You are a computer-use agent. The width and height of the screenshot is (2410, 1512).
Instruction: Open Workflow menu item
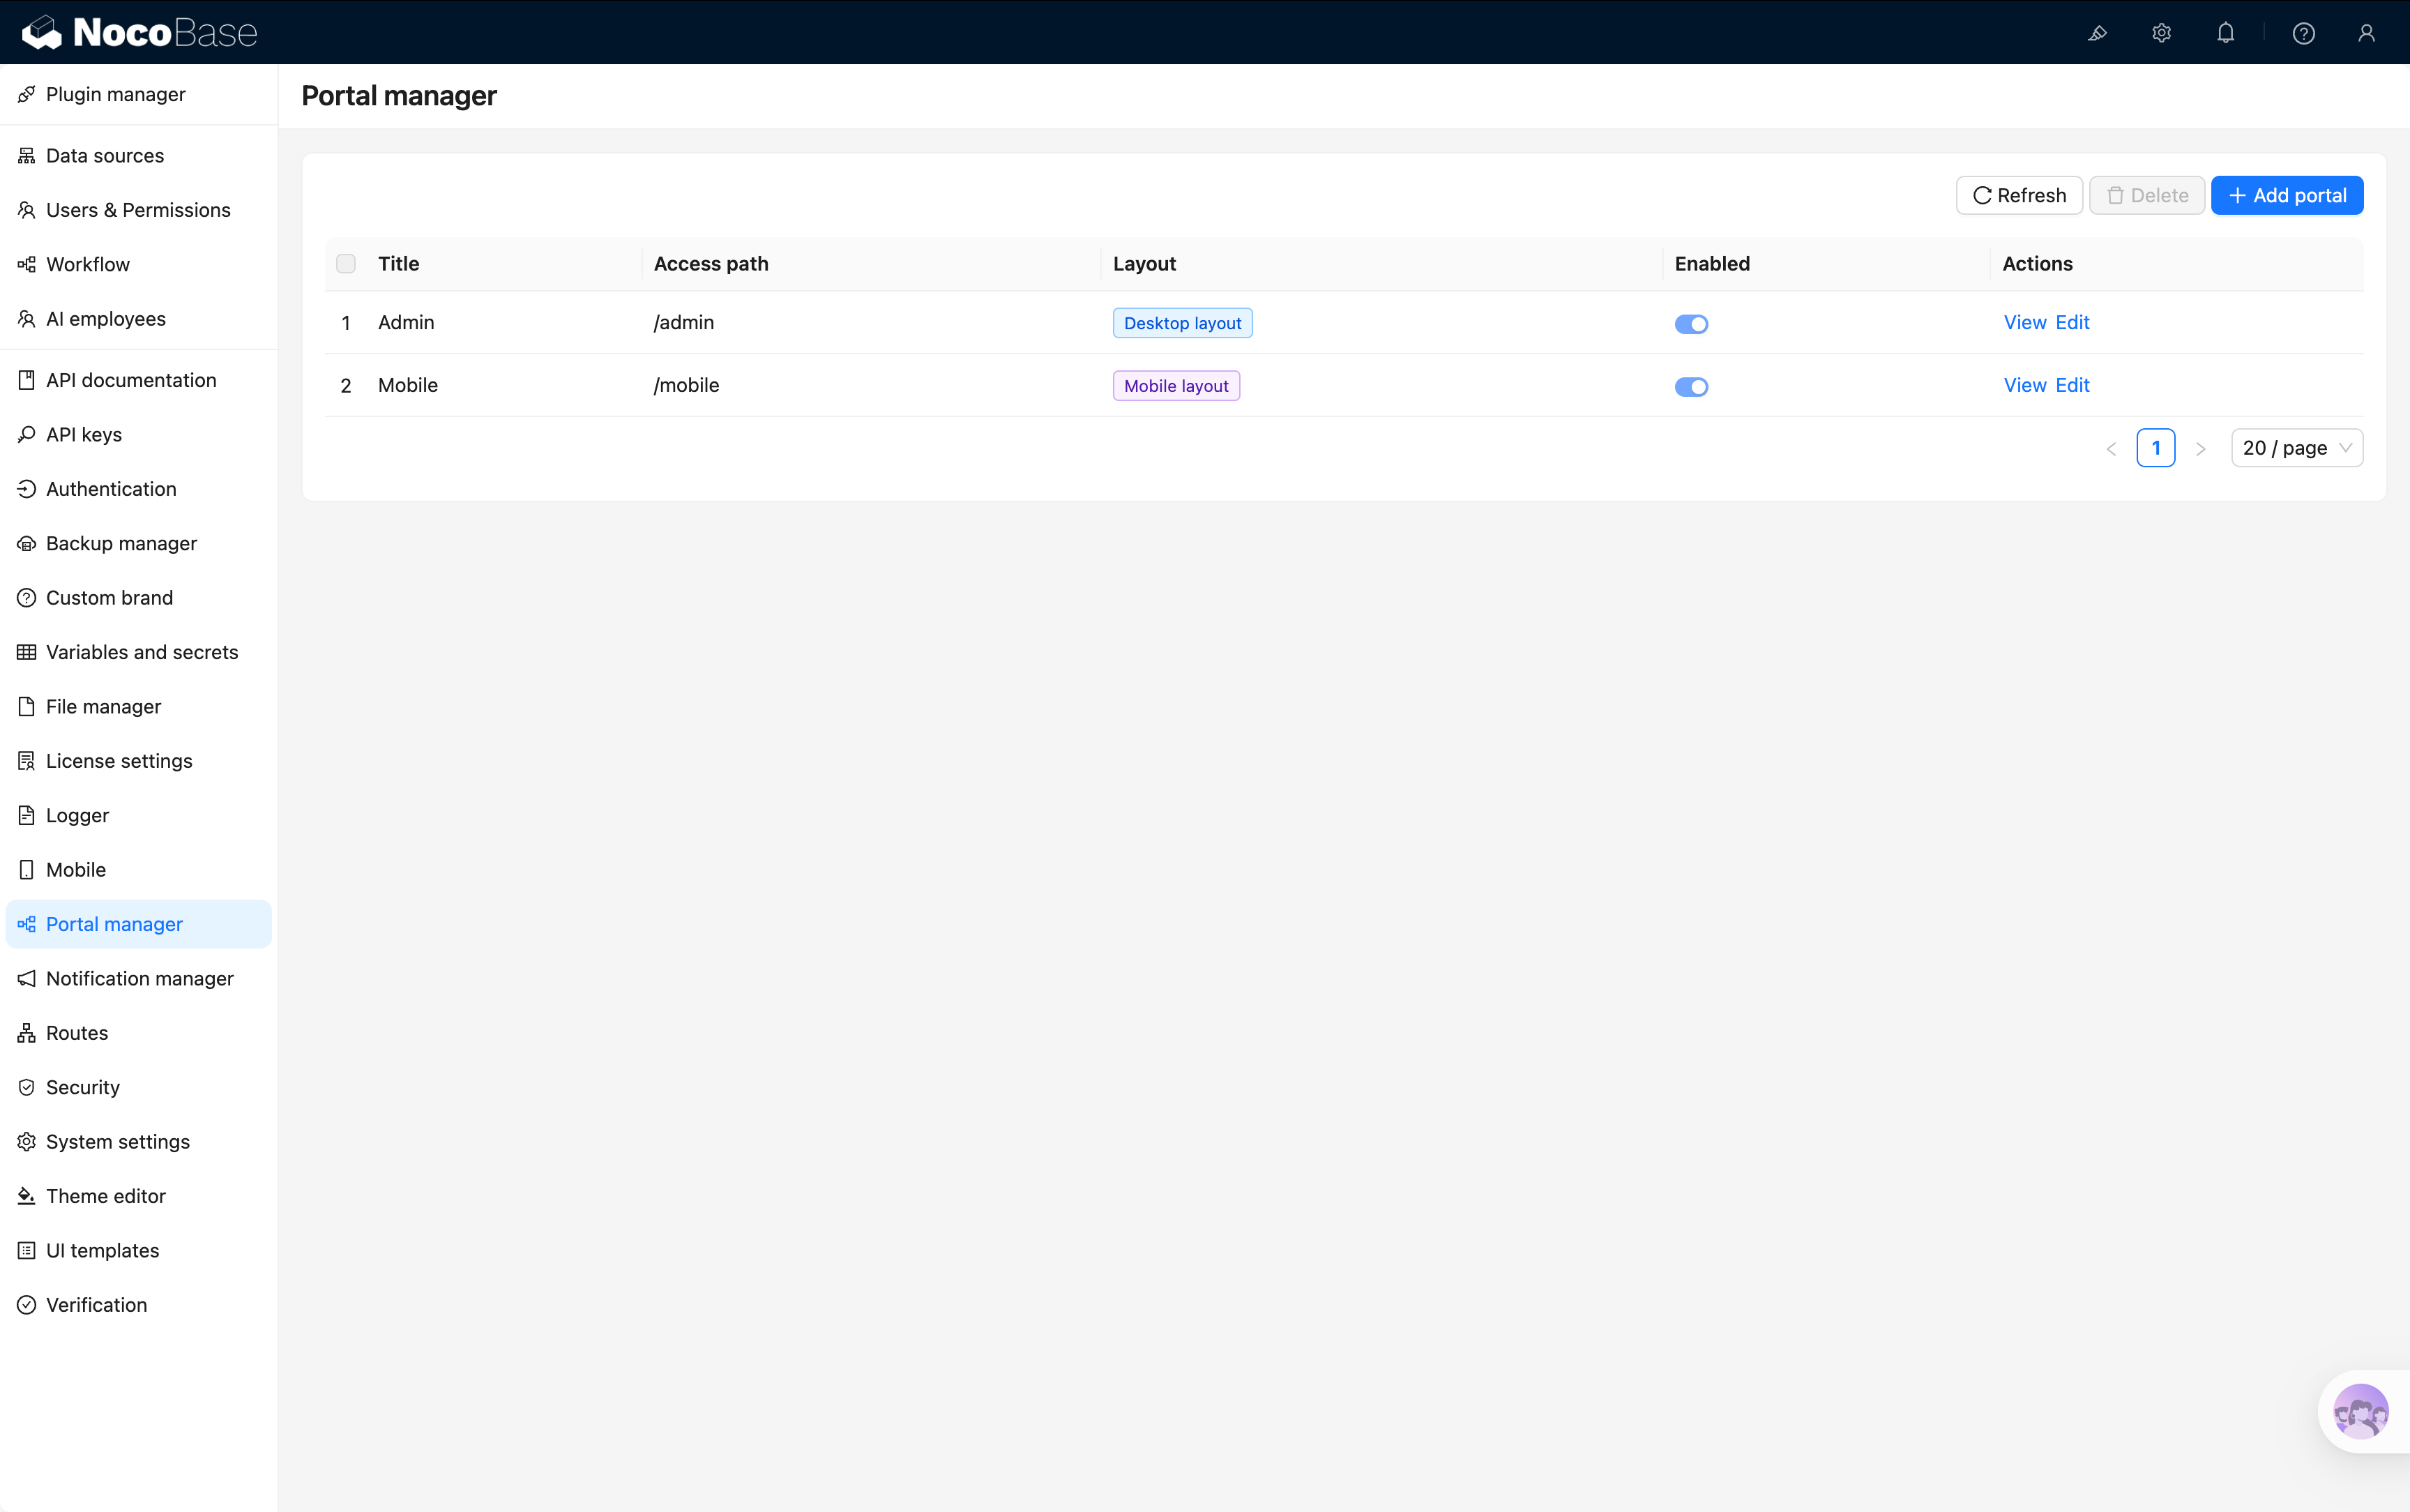[x=139, y=264]
